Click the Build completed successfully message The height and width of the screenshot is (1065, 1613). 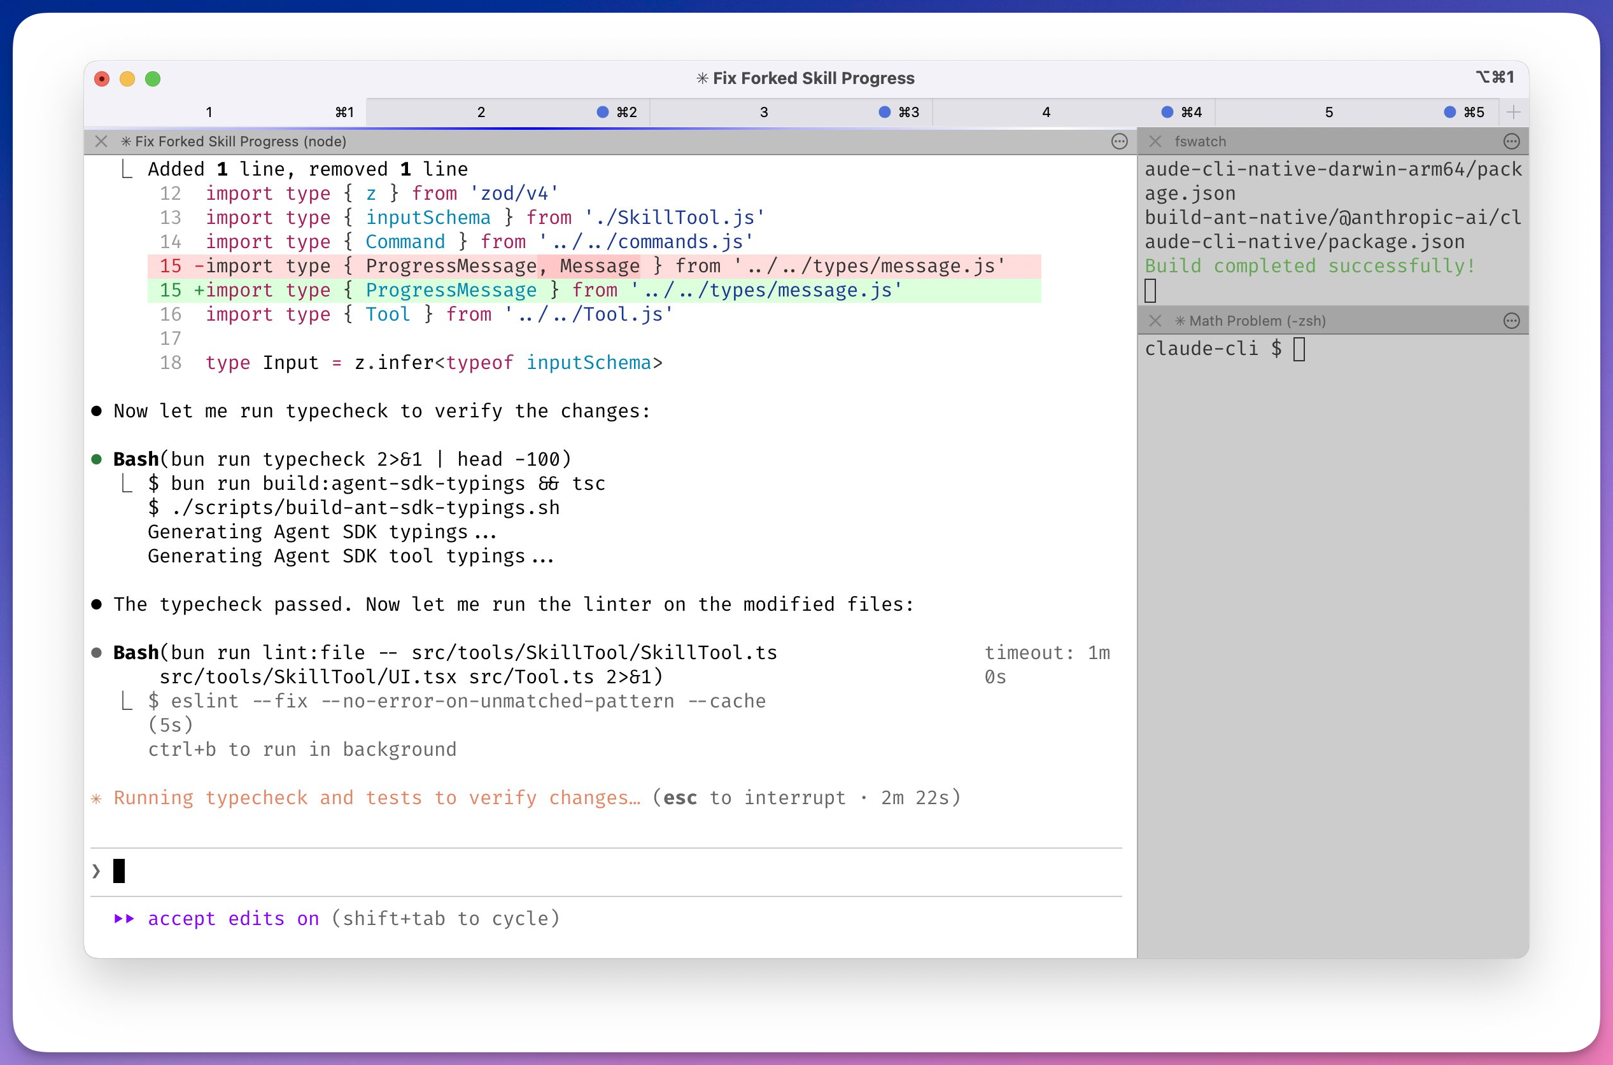tap(1310, 265)
